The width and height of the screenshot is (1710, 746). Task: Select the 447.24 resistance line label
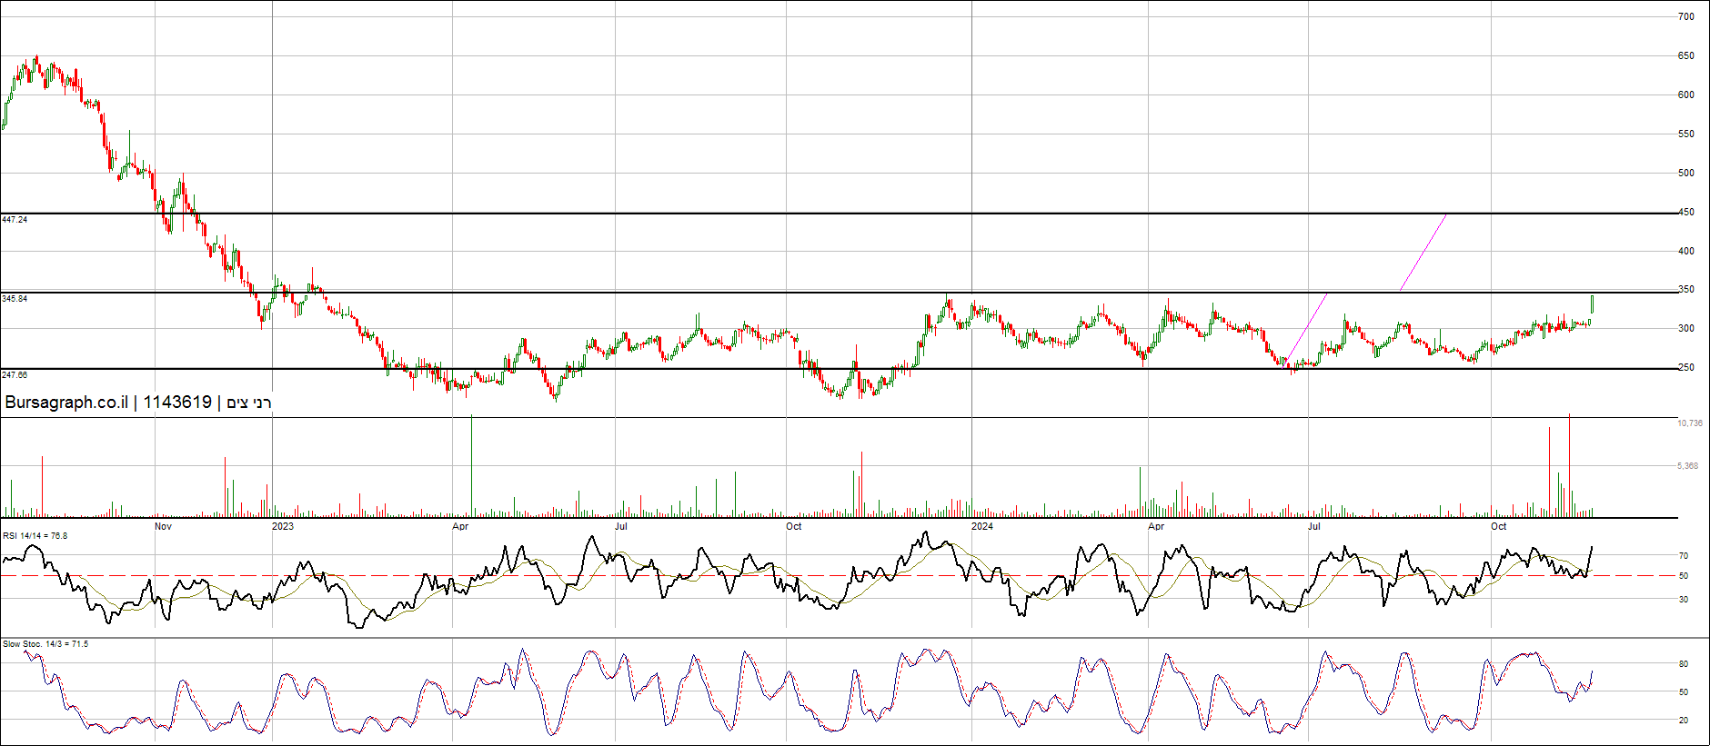[15, 220]
